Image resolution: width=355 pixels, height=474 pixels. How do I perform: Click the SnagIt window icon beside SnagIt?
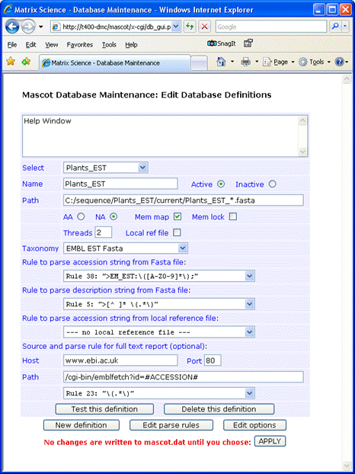tap(248, 43)
